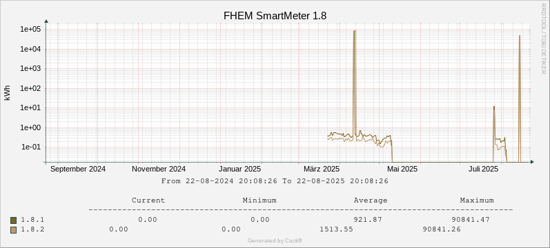Image resolution: width=550 pixels, height=248 pixels.
Task: Click the kWh vertical axis label
Action: 8,92
